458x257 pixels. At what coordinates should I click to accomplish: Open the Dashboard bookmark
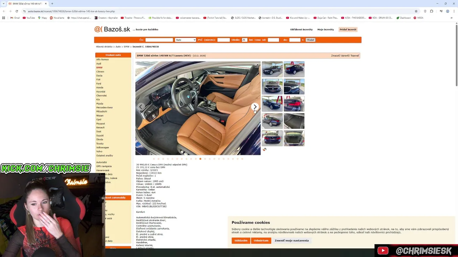(404, 18)
